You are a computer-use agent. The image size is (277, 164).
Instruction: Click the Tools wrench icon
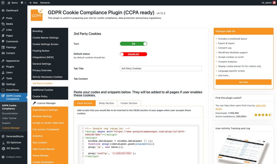(3, 78)
